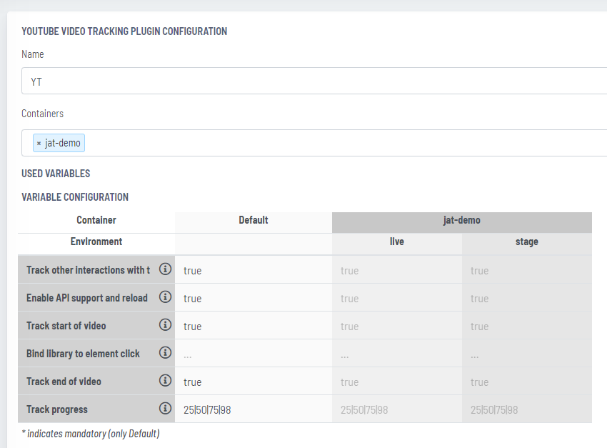Click Bind library to element click label
Screen dimensions: 607x448
click(x=83, y=354)
